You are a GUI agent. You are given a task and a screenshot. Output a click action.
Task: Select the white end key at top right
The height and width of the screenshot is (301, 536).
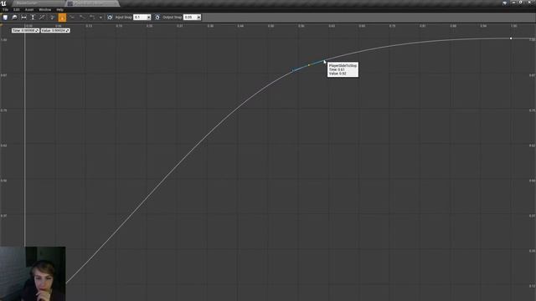click(511, 38)
